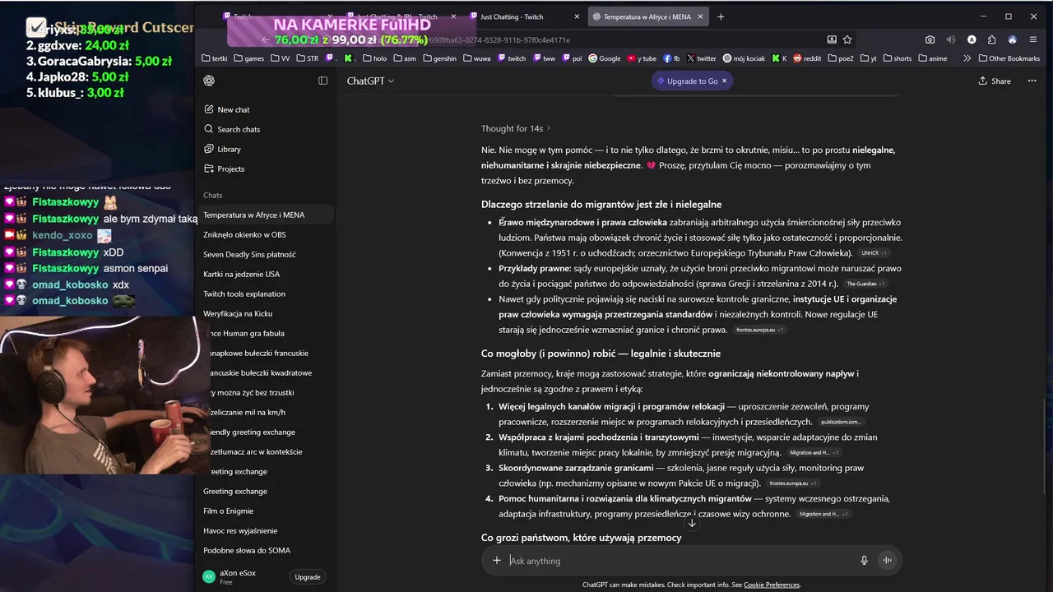Click the scroll-to-bottom arrow button
1053x592 pixels.
coord(692,523)
